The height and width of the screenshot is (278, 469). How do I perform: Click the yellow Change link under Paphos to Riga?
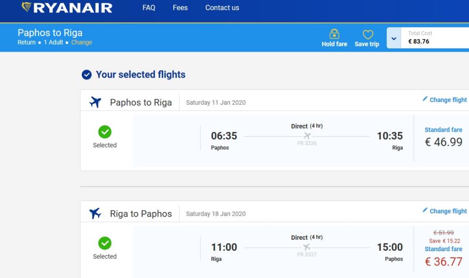coord(82,43)
